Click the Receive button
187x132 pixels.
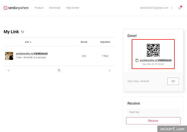point(153,121)
